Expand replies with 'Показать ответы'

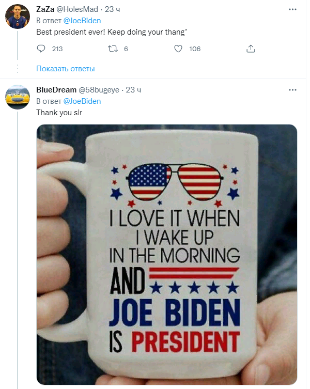point(65,69)
